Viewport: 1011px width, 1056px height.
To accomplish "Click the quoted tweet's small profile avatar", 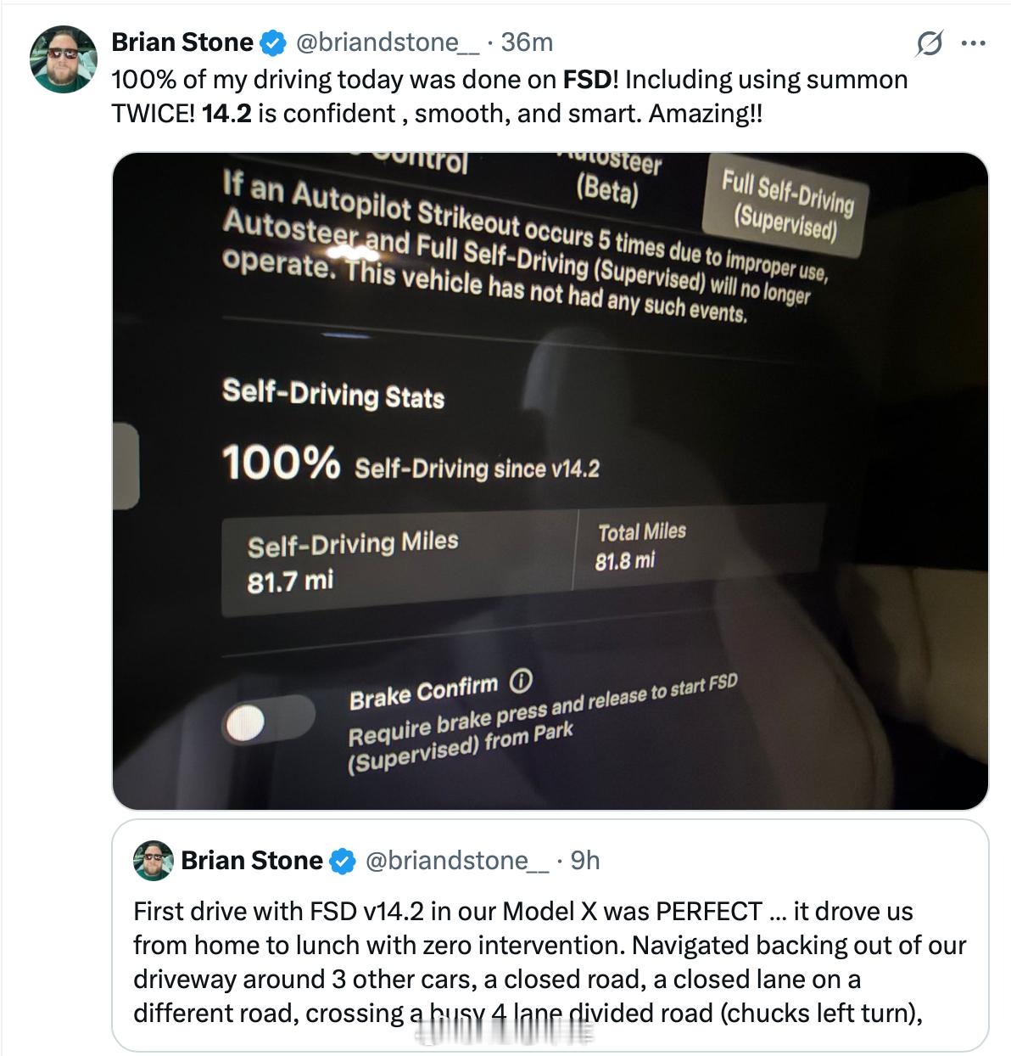I will coord(154,861).
